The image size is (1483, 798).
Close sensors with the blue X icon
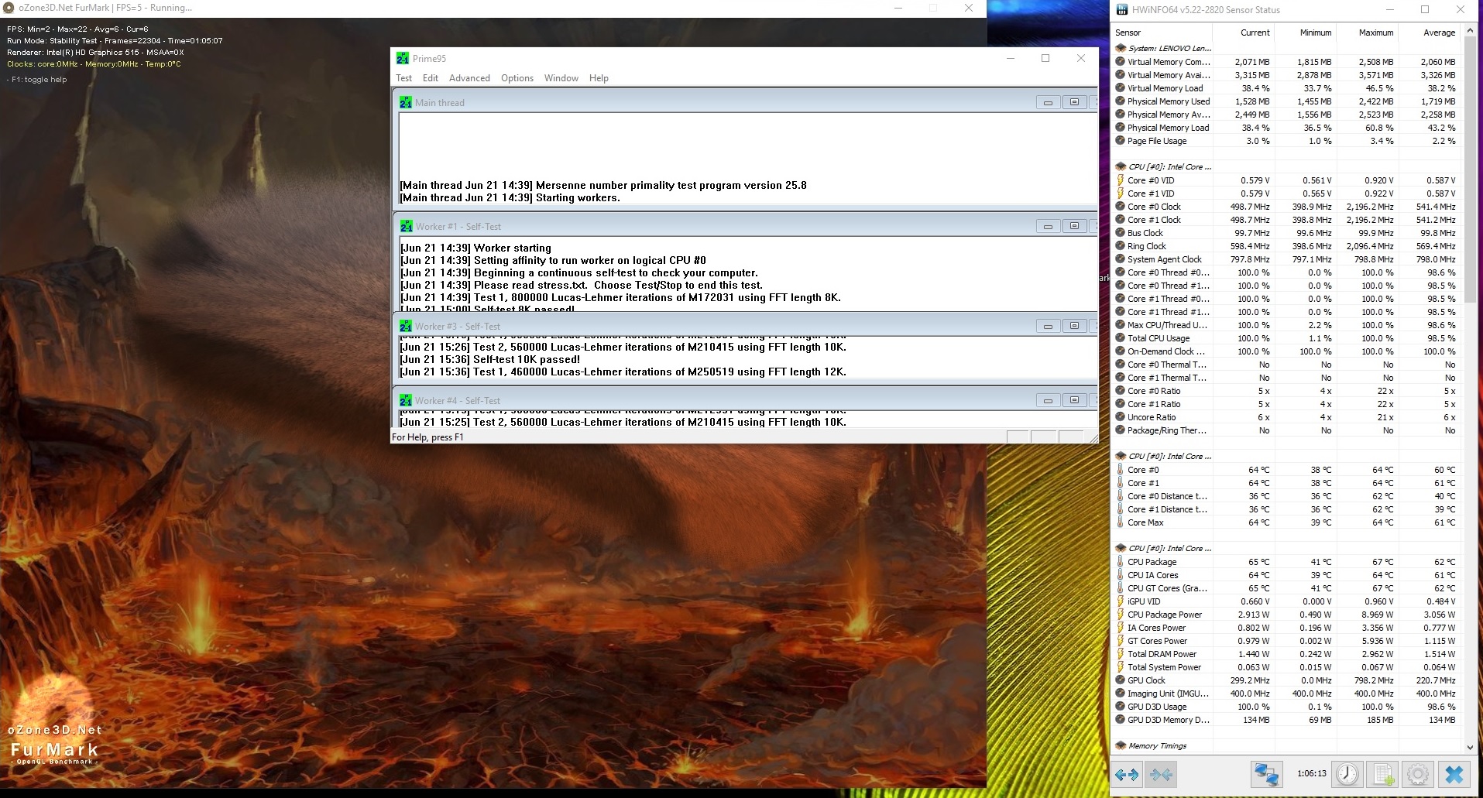1454,774
